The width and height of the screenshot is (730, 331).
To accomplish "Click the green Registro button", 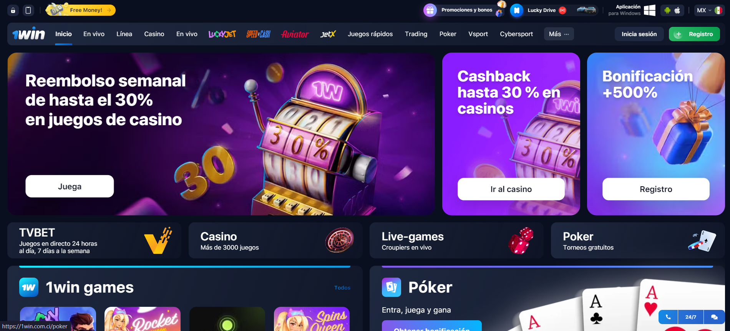I will pos(694,34).
